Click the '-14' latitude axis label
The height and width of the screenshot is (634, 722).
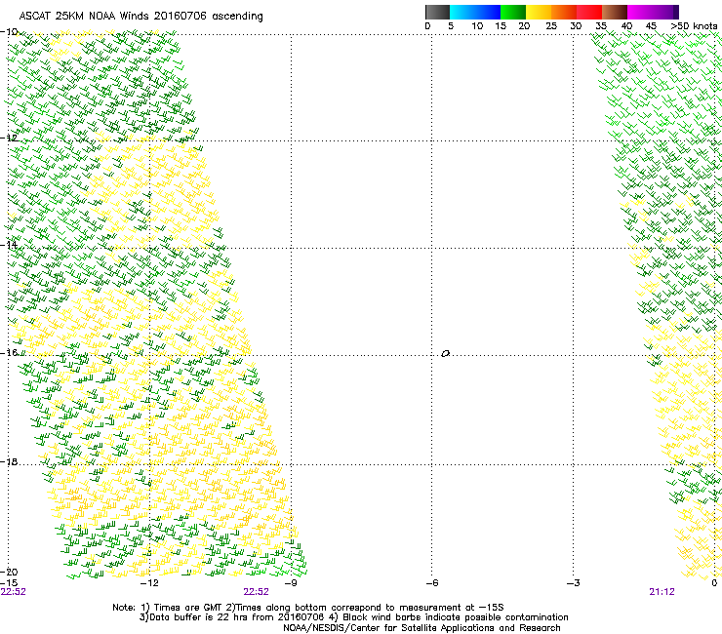(9, 245)
